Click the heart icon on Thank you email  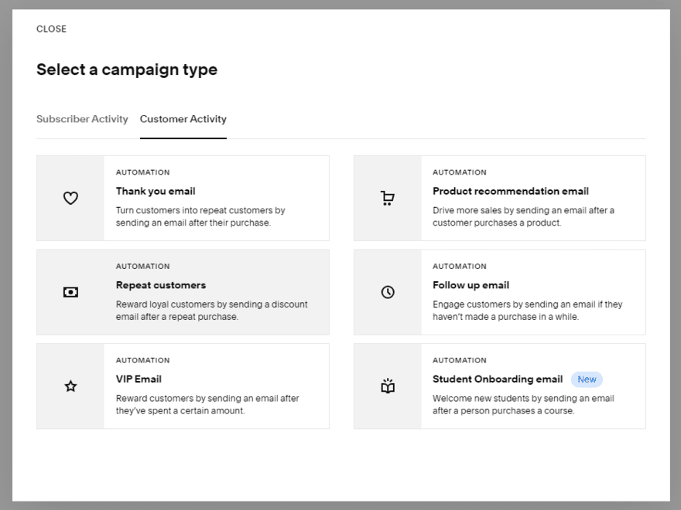70,198
